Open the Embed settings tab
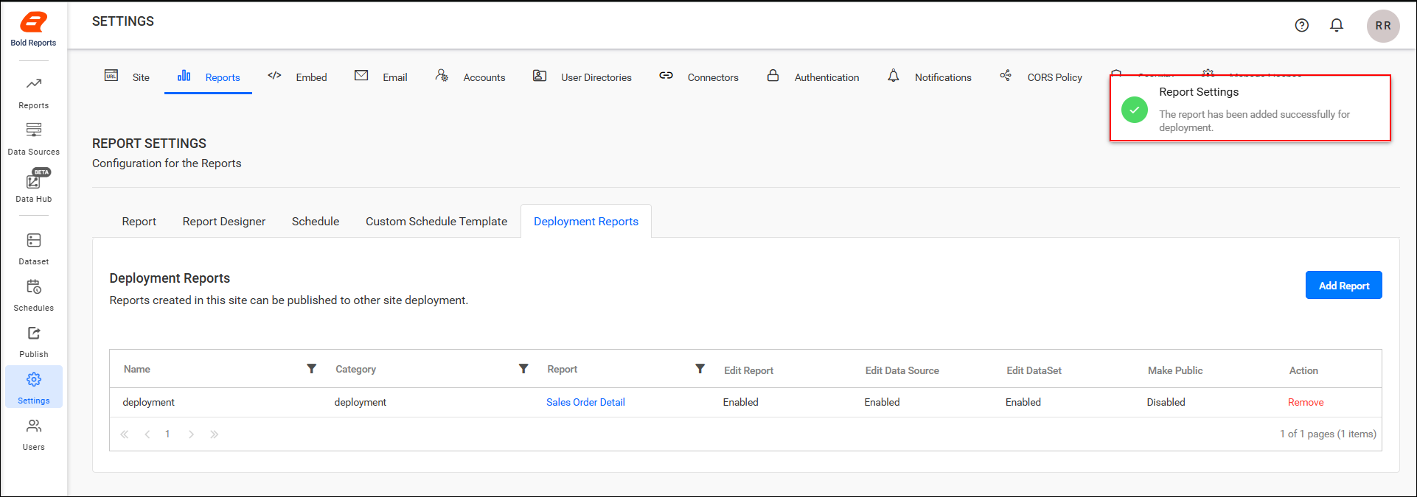1417x497 pixels. pos(297,77)
